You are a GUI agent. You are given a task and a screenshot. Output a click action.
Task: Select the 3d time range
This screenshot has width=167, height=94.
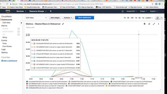click(x=139, y=18)
